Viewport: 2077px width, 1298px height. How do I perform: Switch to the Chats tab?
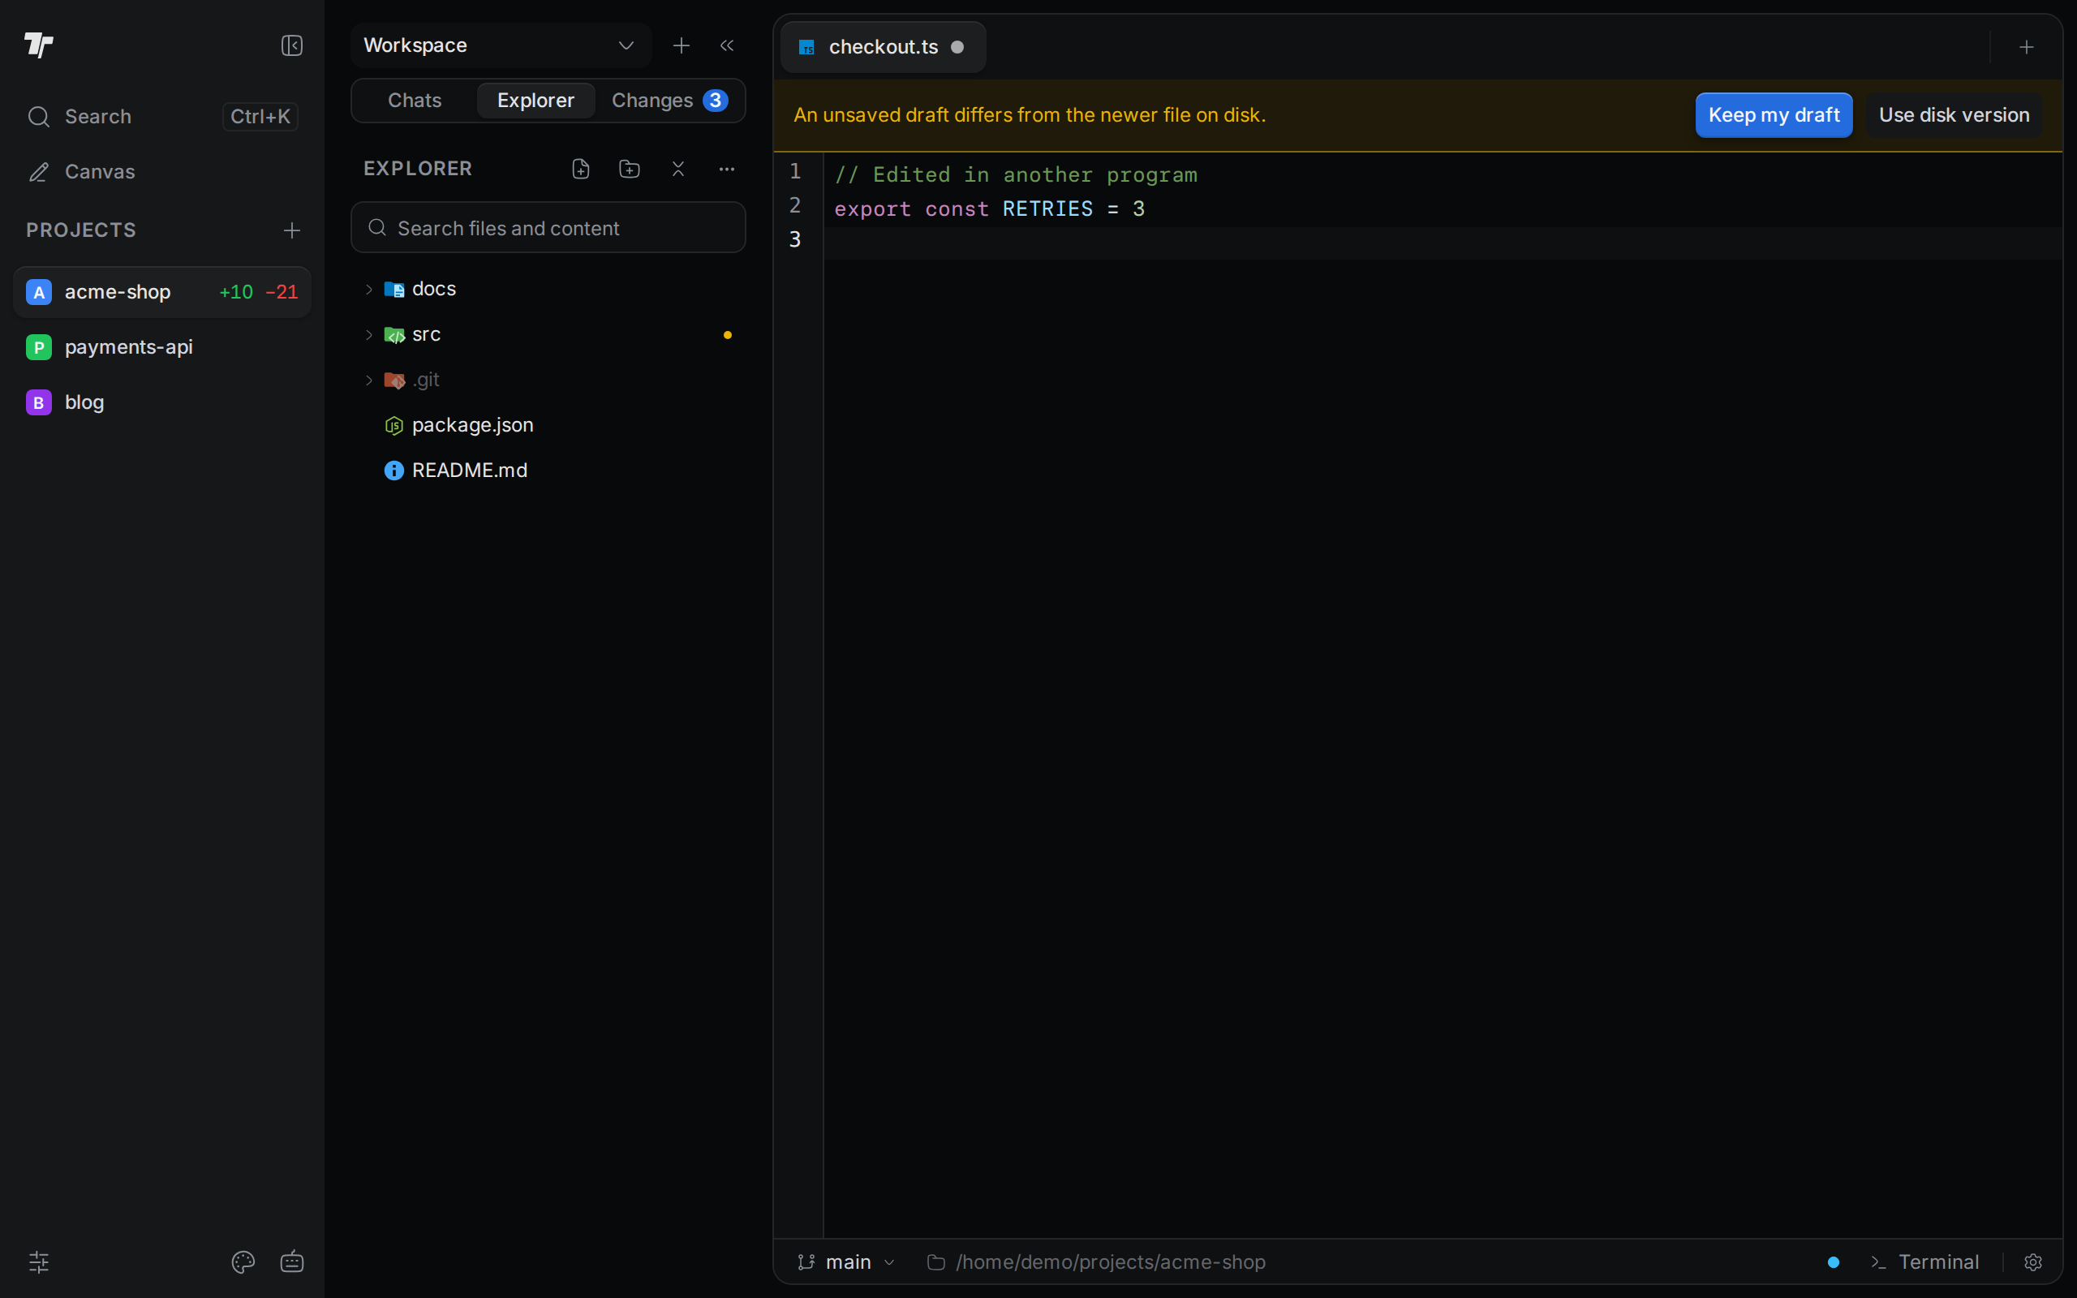(x=415, y=101)
